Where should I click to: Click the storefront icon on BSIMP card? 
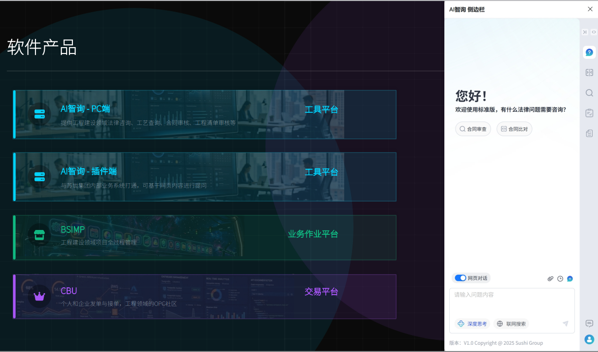(39, 235)
